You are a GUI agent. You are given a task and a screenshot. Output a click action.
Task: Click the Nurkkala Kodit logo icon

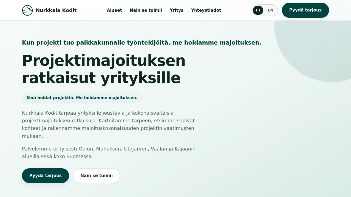[27, 10]
